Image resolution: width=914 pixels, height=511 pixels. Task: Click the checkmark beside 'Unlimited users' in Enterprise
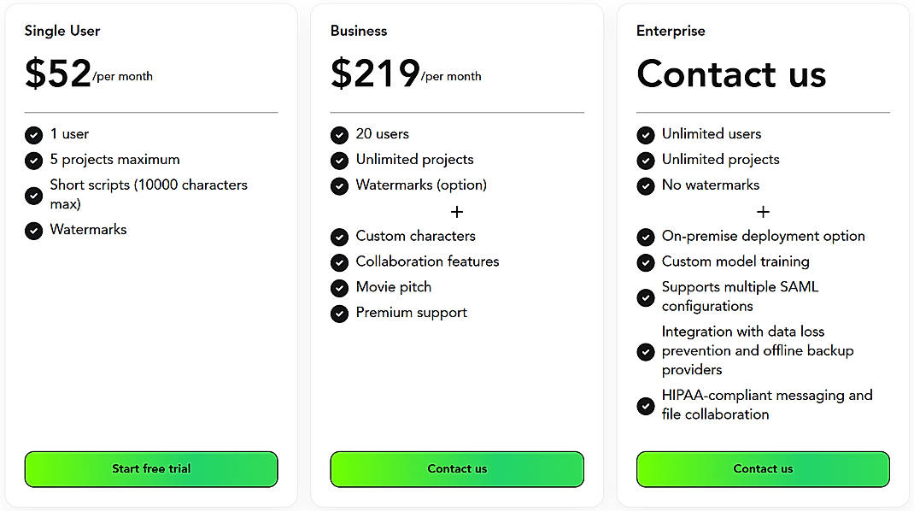click(x=646, y=134)
